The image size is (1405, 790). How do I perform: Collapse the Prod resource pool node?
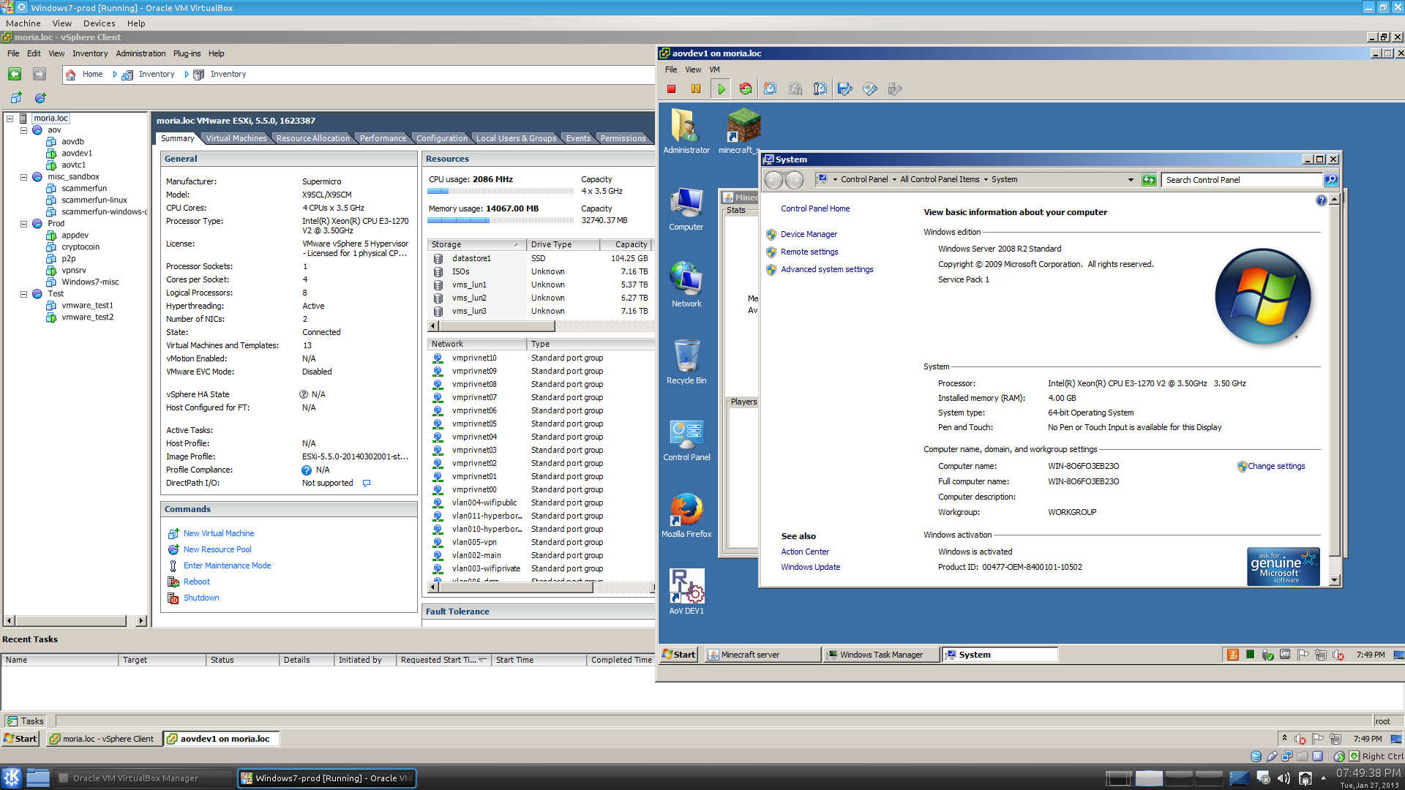click(x=23, y=224)
